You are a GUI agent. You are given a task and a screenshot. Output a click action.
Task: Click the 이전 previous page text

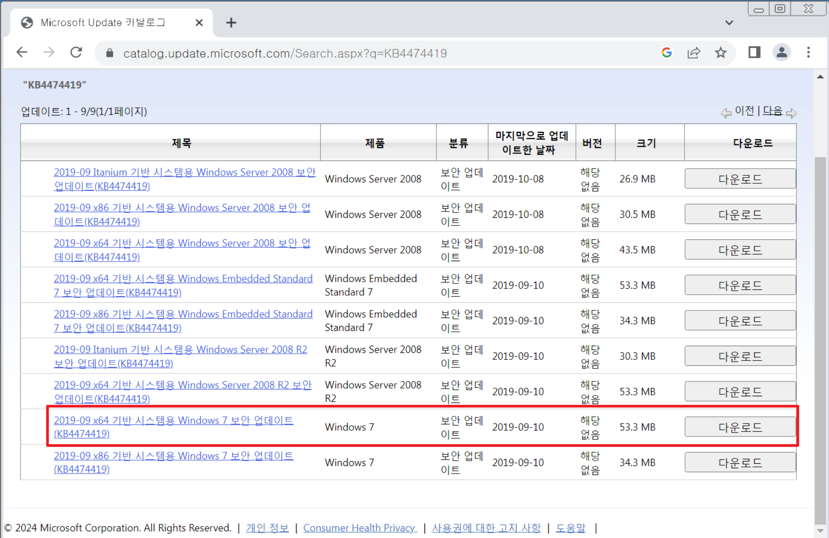(x=744, y=111)
